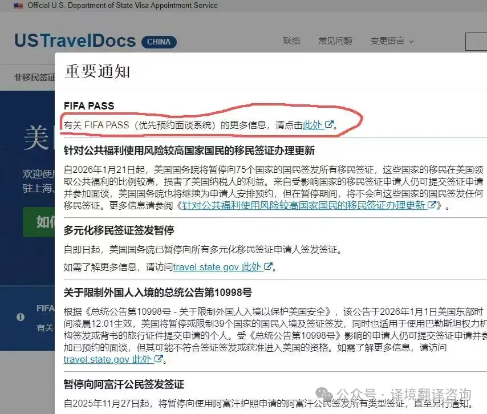Image resolution: width=487 pixels, height=414 pixels.
Task: Click the USTravelDocs logo
Action: [x=75, y=40]
